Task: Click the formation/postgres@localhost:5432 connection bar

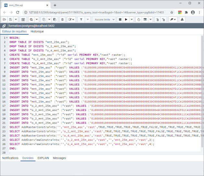Action: point(106,26)
